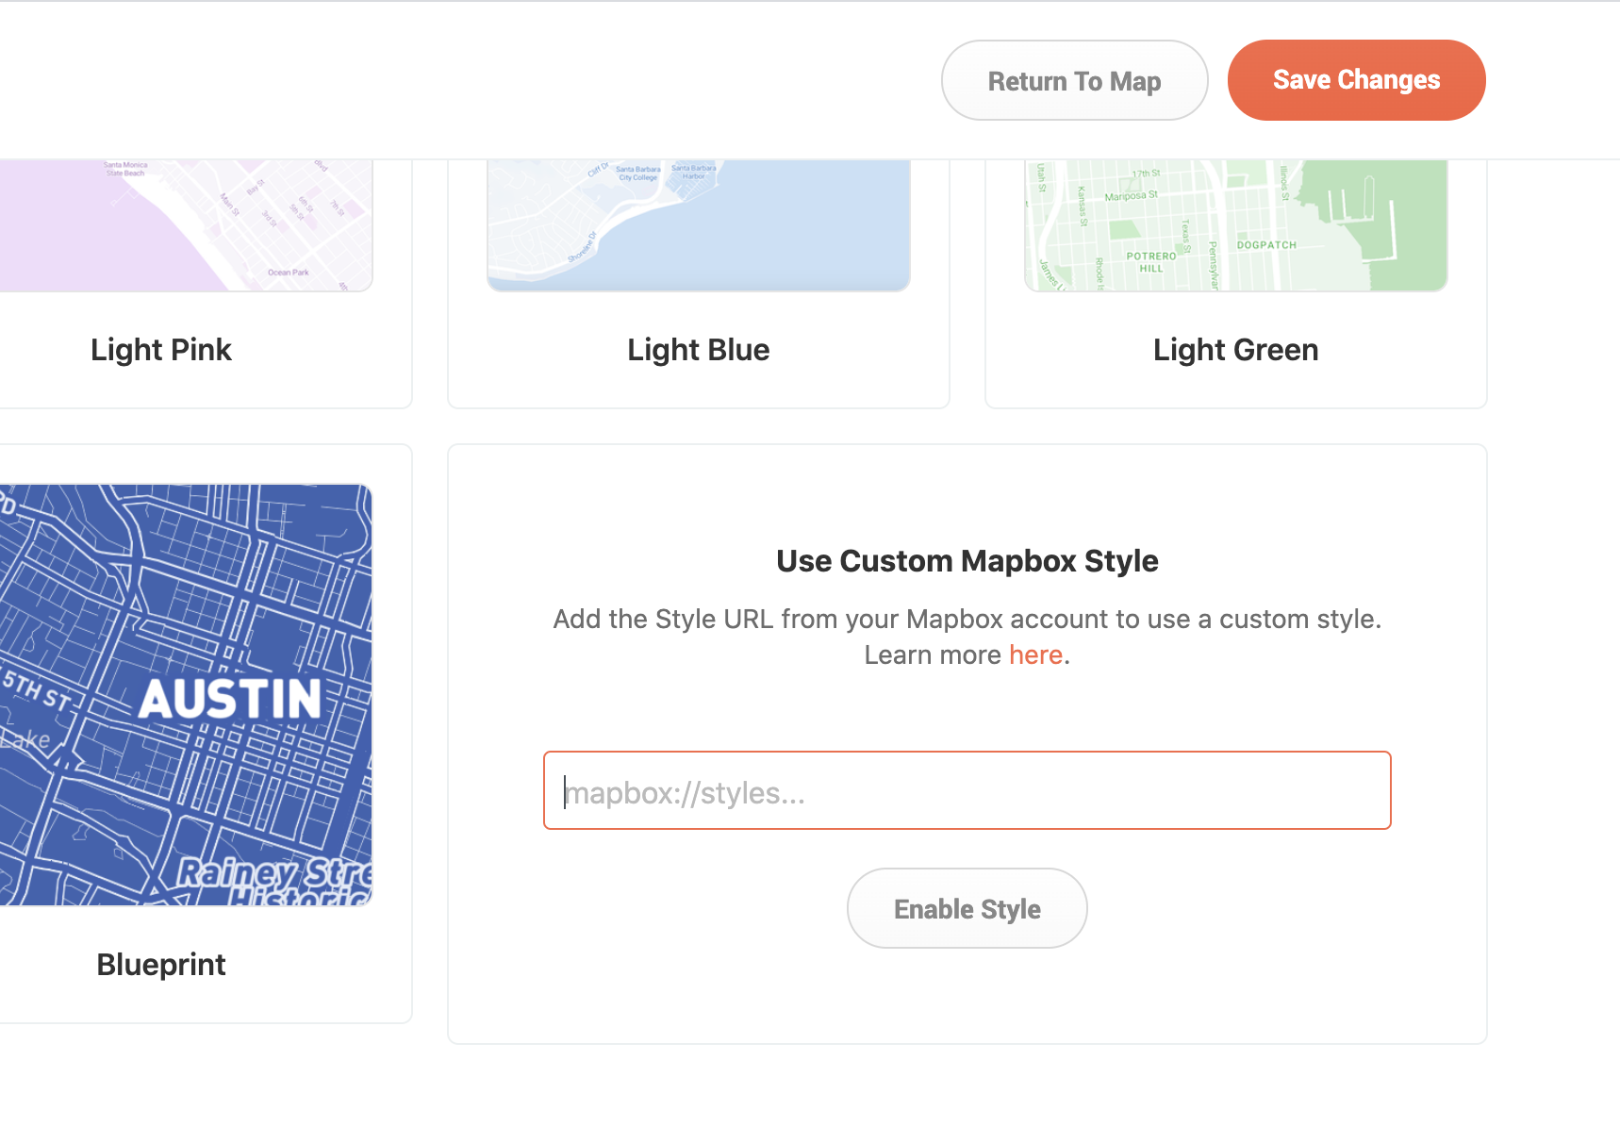
Task: Click the Light Pink style label
Action: 161,350
